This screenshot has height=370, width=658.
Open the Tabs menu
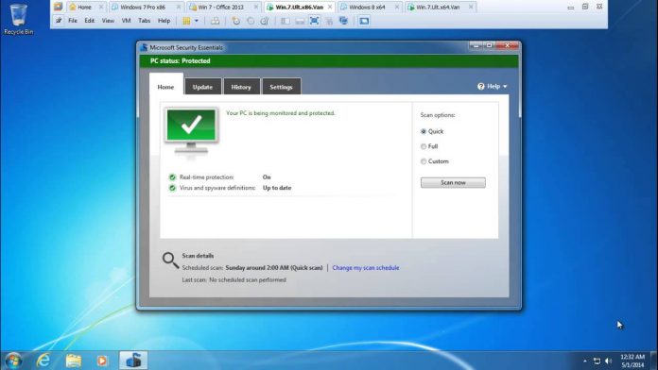coord(145,20)
